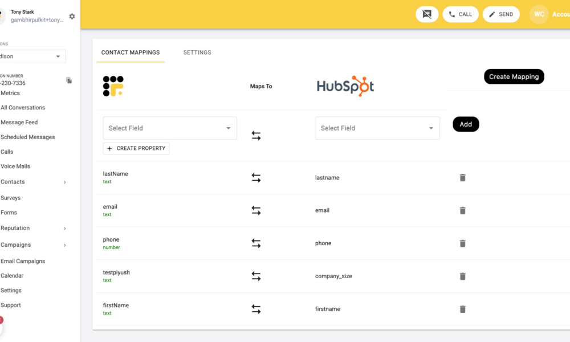Switch to Contact Mappings tab
The width and height of the screenshot is (570, 342).
[131, 52]
